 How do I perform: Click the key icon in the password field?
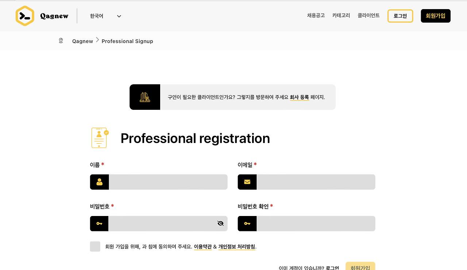pos(99,223)
